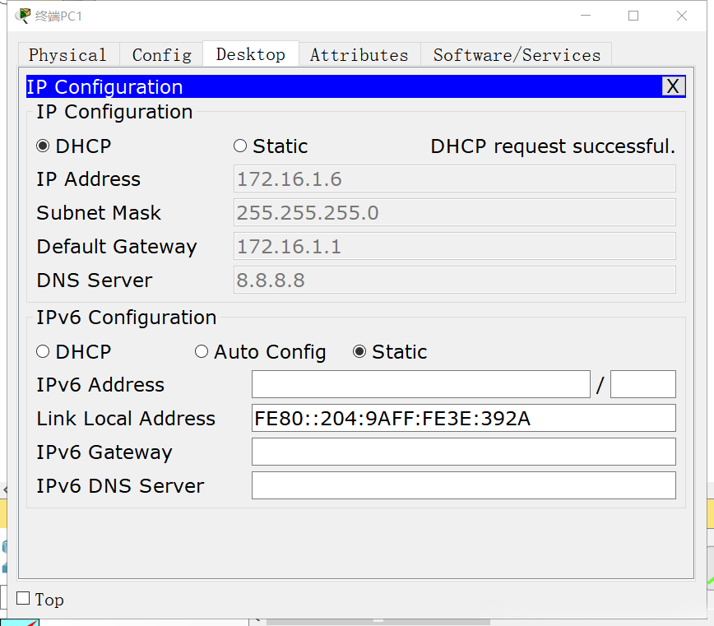
Task: Maximize the 终端PC1 window
Action: [x=633, y=16]
